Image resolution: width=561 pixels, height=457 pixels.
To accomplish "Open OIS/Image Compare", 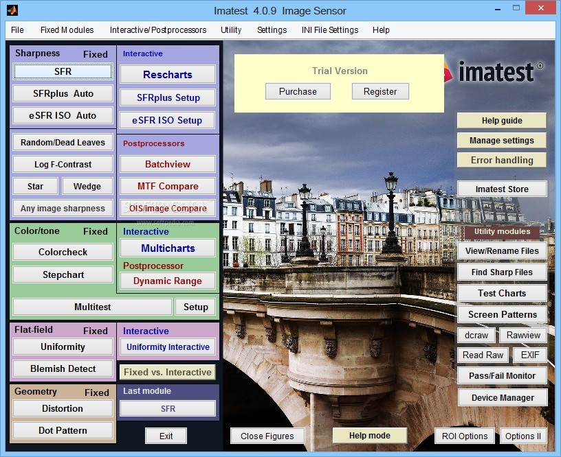I will [x=168, y=208].
